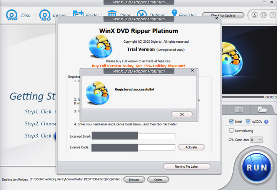
Task: Open the CPU Core Use dropdown
Action: [256, 140]
